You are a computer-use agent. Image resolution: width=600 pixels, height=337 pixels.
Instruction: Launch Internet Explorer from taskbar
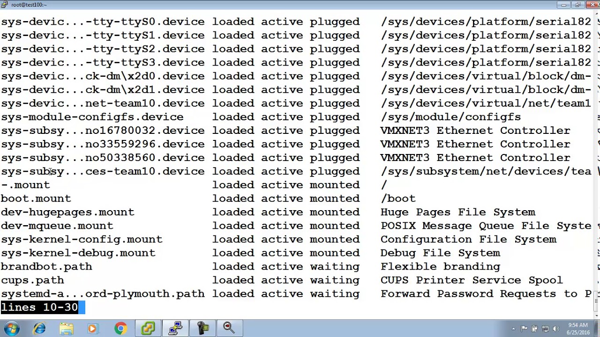(x=39, y=329)
